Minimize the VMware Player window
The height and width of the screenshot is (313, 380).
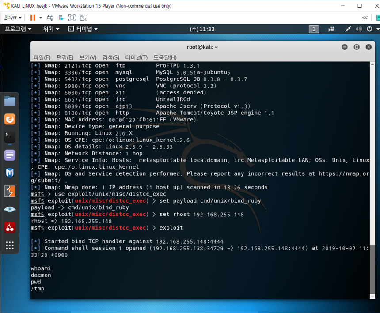pos(342,6)
